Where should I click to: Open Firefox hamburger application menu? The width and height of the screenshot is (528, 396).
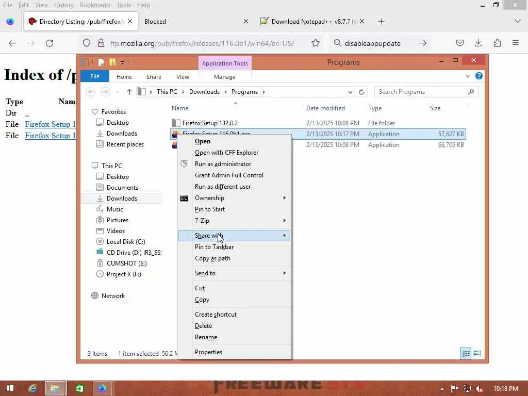516,43
